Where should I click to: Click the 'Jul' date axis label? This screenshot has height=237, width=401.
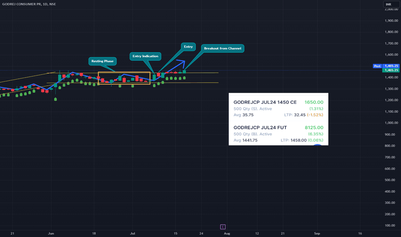click(133, 234)
